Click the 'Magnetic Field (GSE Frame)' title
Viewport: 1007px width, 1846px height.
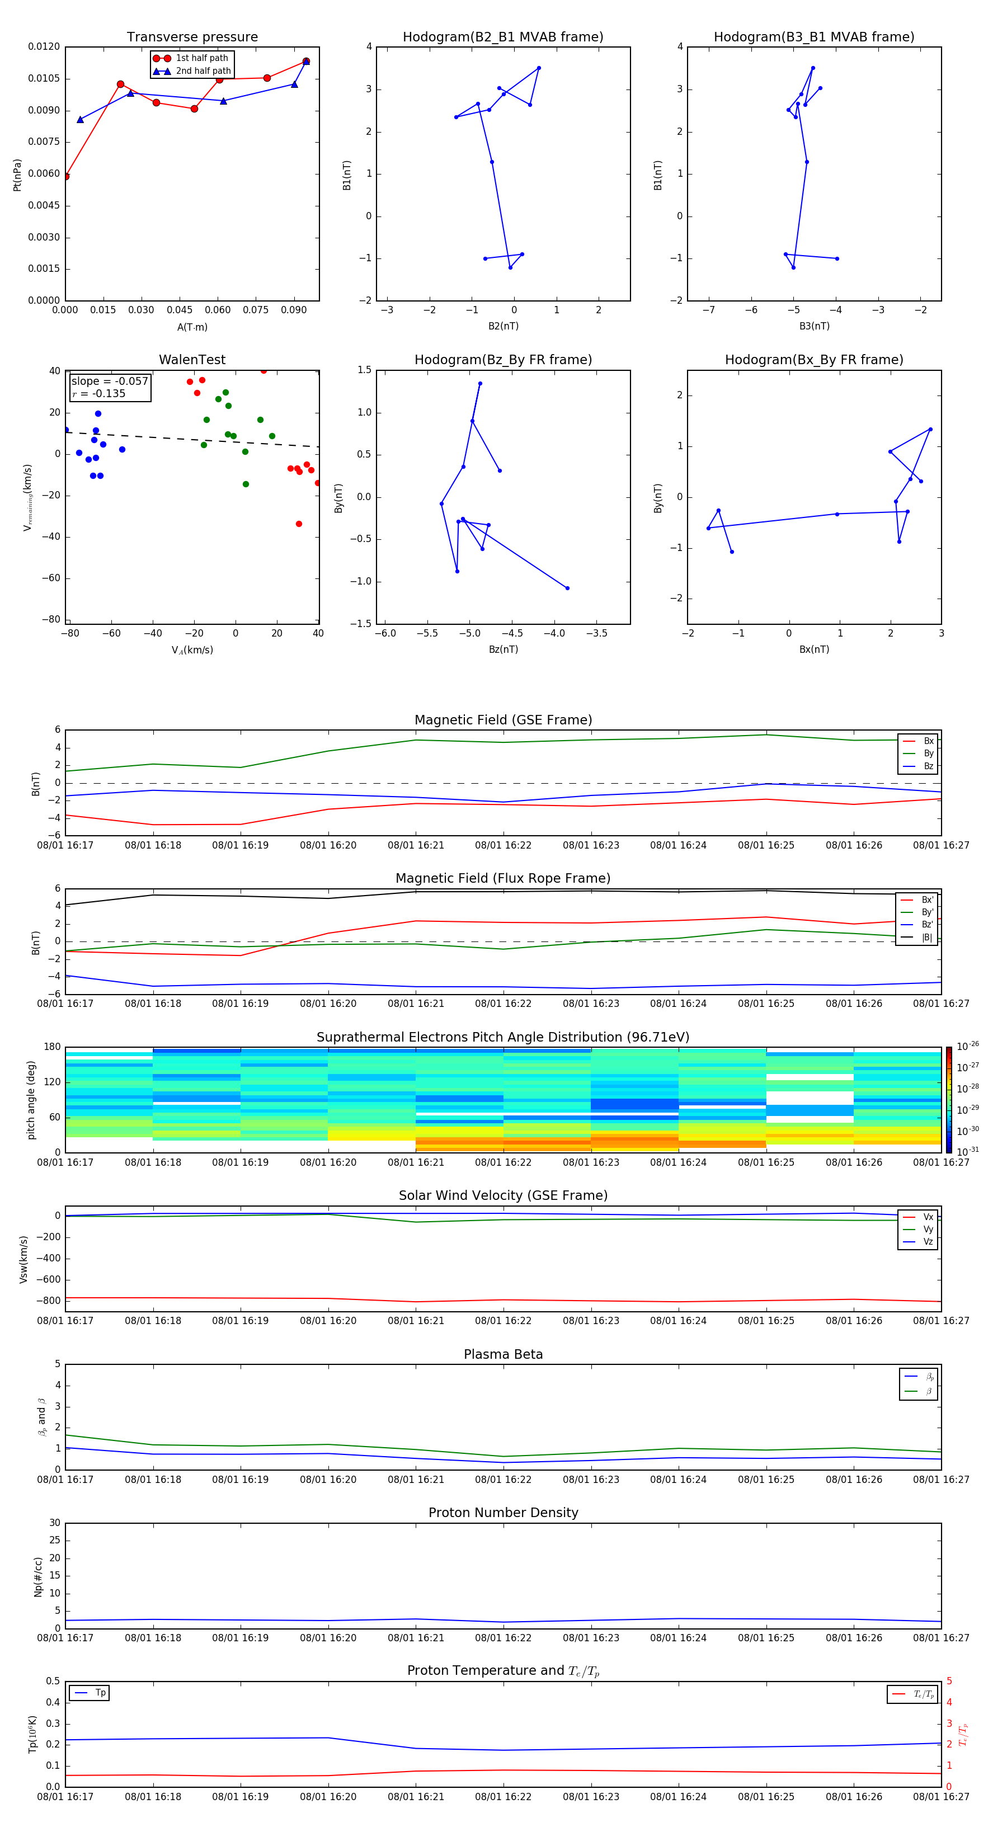click(x=503, y=720)
